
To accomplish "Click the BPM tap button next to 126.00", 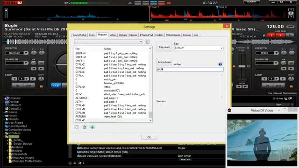I will tap(291, 27).
